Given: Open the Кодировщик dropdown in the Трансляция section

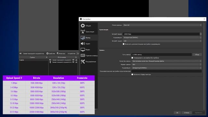Looking at the screenshot, I should pyautogui.click(x=162, y=38).
